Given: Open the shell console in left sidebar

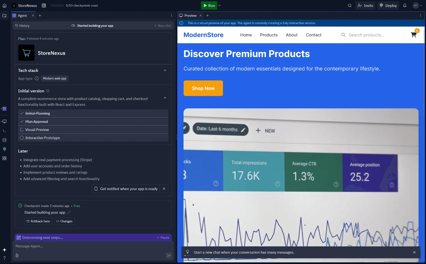Looking at the screenshot, I should (x=5, y=131).
